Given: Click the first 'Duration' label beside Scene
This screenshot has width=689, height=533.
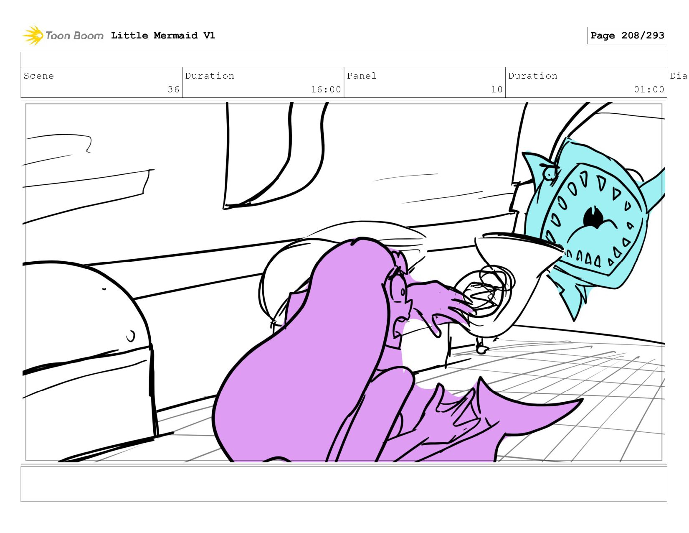Looking at the screenshot, I should (x=210, y=76).
